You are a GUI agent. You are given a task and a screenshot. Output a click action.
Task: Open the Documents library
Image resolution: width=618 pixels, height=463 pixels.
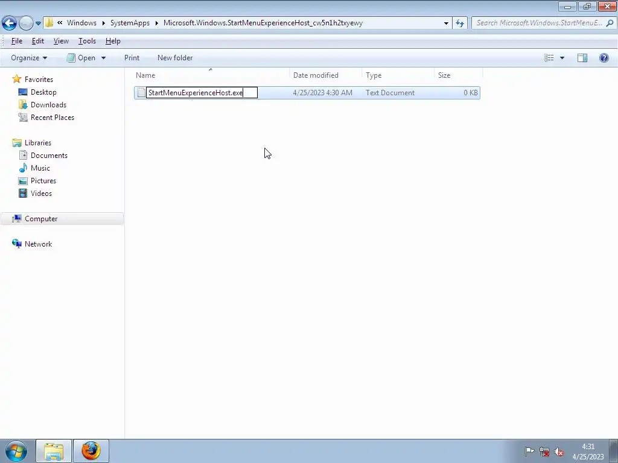pos(49,156)
